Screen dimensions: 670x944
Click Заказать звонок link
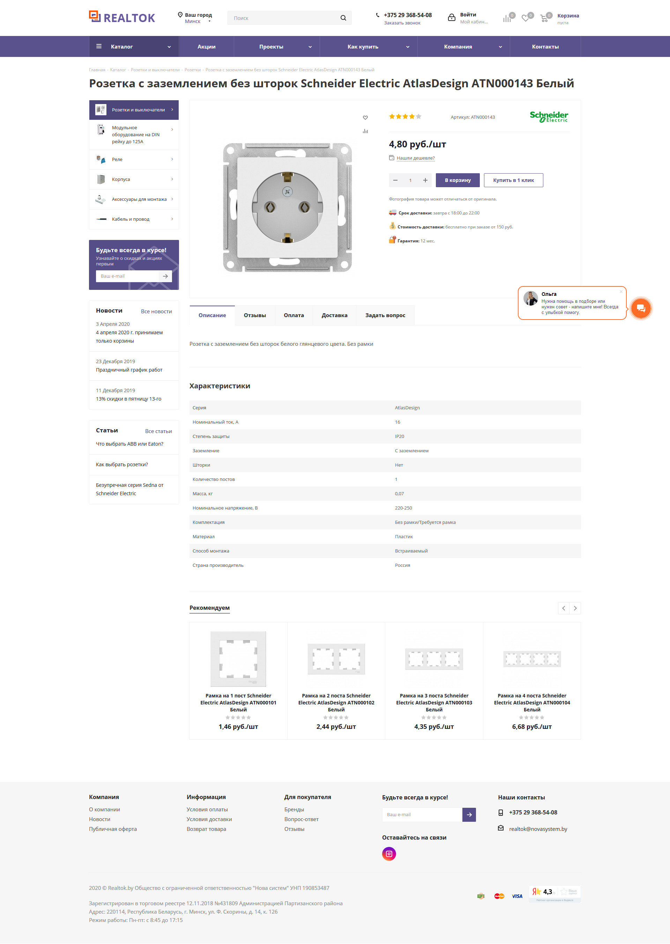(x=402, y=23)
